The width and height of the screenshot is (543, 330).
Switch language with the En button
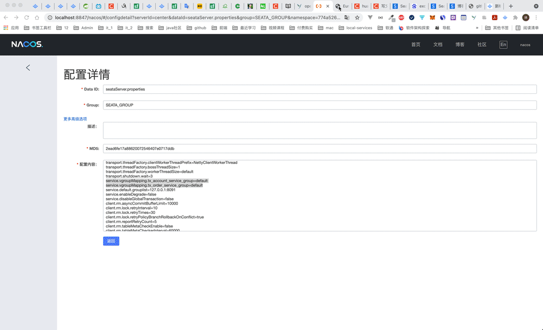point(503,45)
